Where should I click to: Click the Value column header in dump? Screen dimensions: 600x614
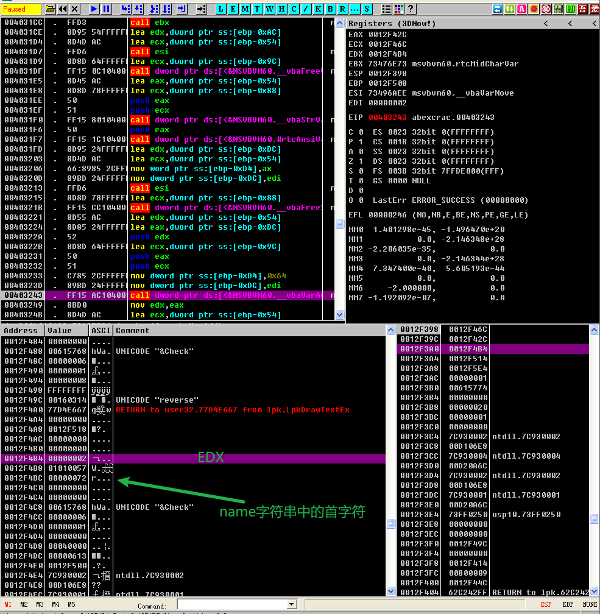(67, 331)
